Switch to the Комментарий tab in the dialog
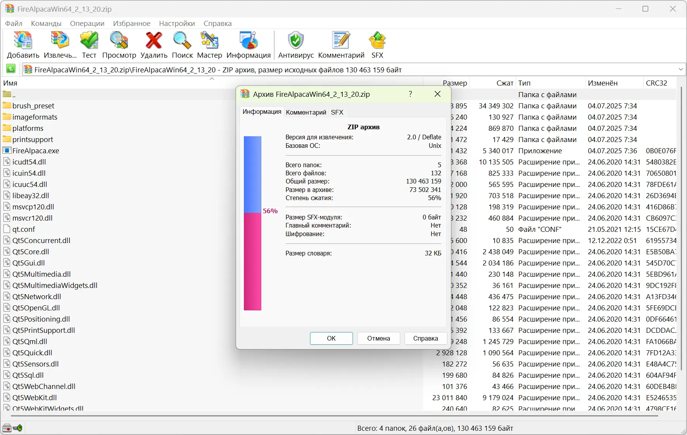 tap(306, 112)
